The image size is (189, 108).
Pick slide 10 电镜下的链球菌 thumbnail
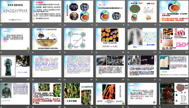coord(110,39)
